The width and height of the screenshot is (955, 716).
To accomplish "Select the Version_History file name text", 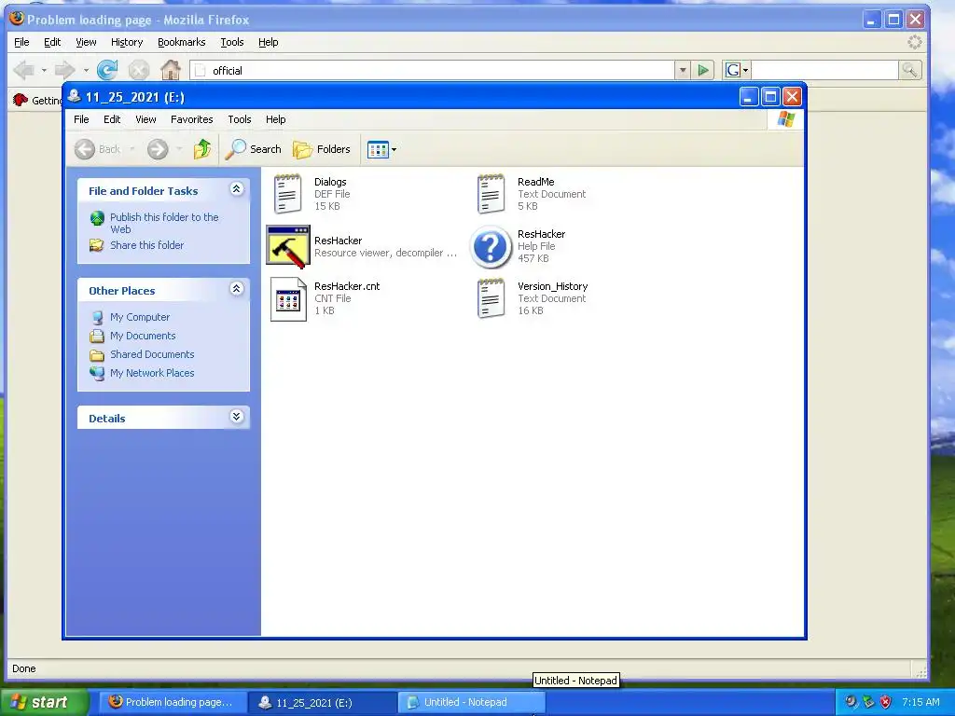I will [552, 286].
